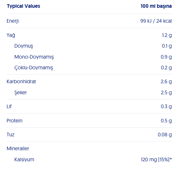Screen dimensions: 182x170
Task: Click the 0.08 g salt value
Action: tap(165, 135)
